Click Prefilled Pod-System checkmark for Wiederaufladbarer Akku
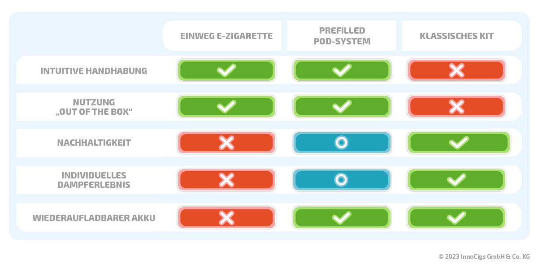 click(342, 217)
